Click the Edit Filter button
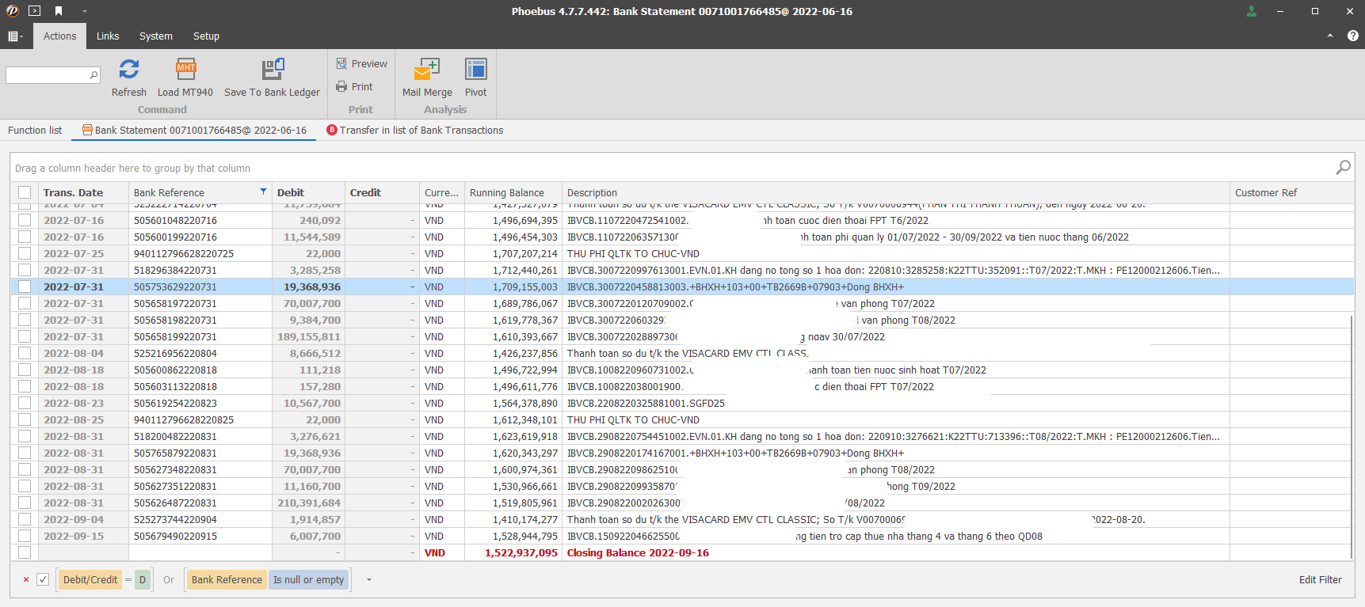 pyautogui.click(x=1320, y=579)
